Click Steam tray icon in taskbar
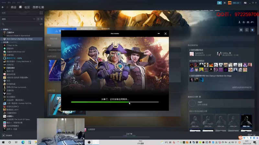259x145 pixels. (194, 142)
